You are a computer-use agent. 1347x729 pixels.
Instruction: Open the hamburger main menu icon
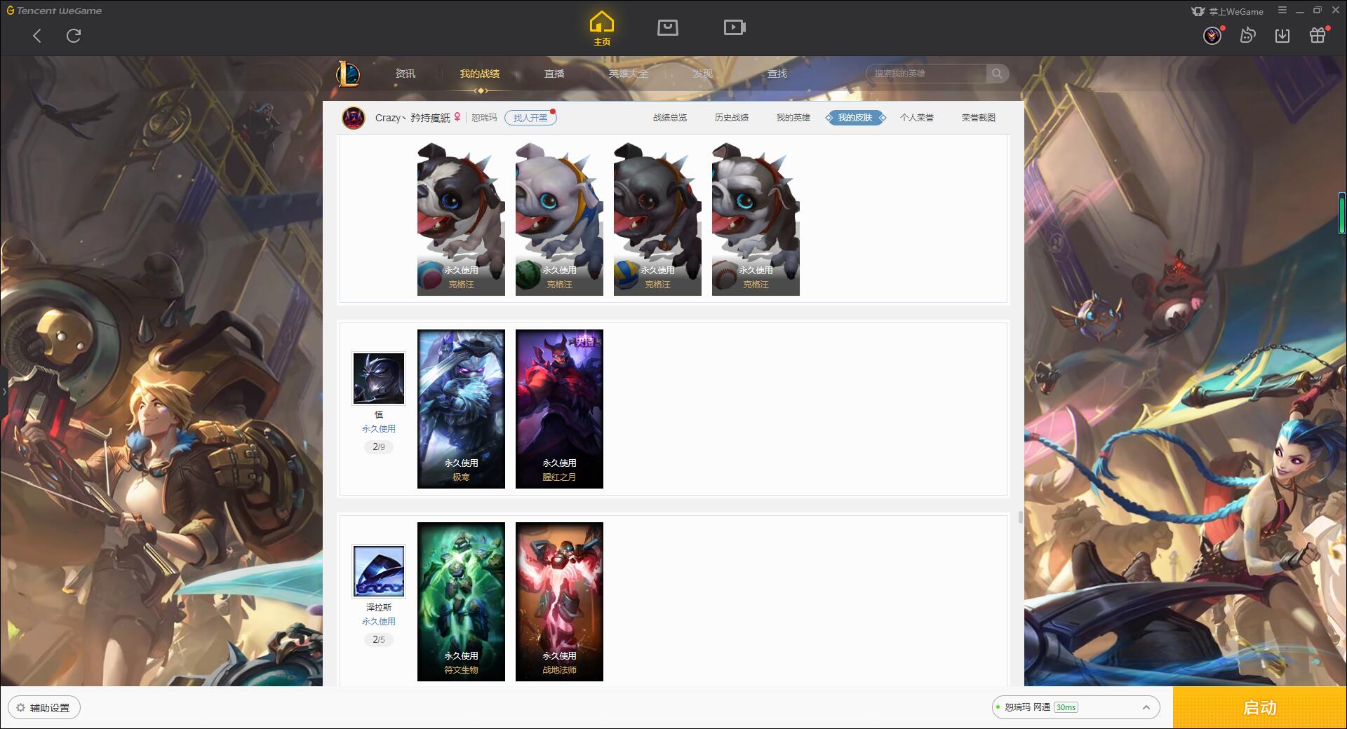1282,11
